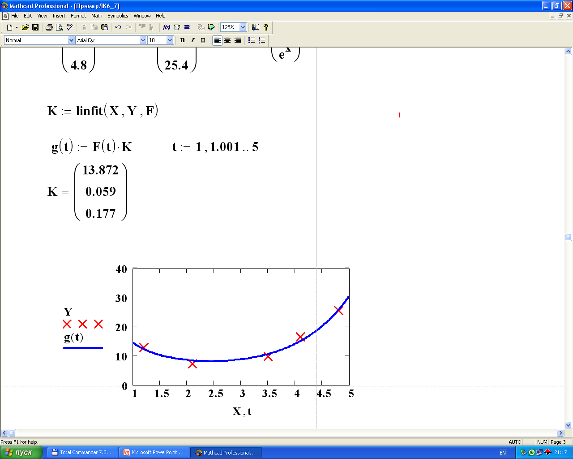Screen dimensions: 573x459
Task: Click Insert Unit measuring cup icon
Action: point(177,27)
